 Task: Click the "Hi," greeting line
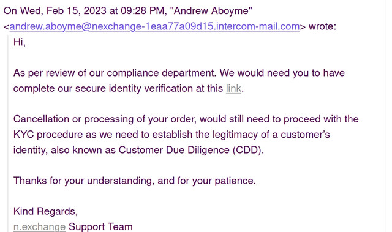coord(20,42)
